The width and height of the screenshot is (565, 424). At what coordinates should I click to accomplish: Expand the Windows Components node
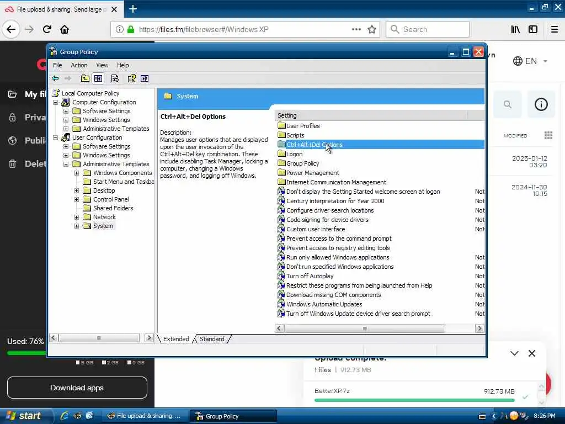coord(76,173)
